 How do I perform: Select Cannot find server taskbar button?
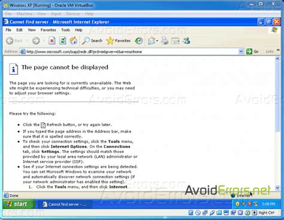pyautogui.click(x=65, y=204)
